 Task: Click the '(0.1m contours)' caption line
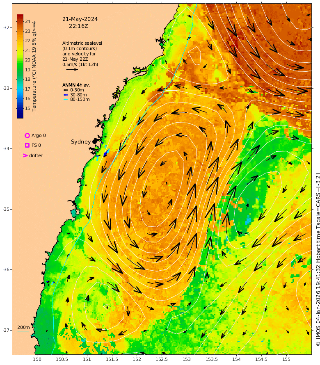[x=80, y=48]
